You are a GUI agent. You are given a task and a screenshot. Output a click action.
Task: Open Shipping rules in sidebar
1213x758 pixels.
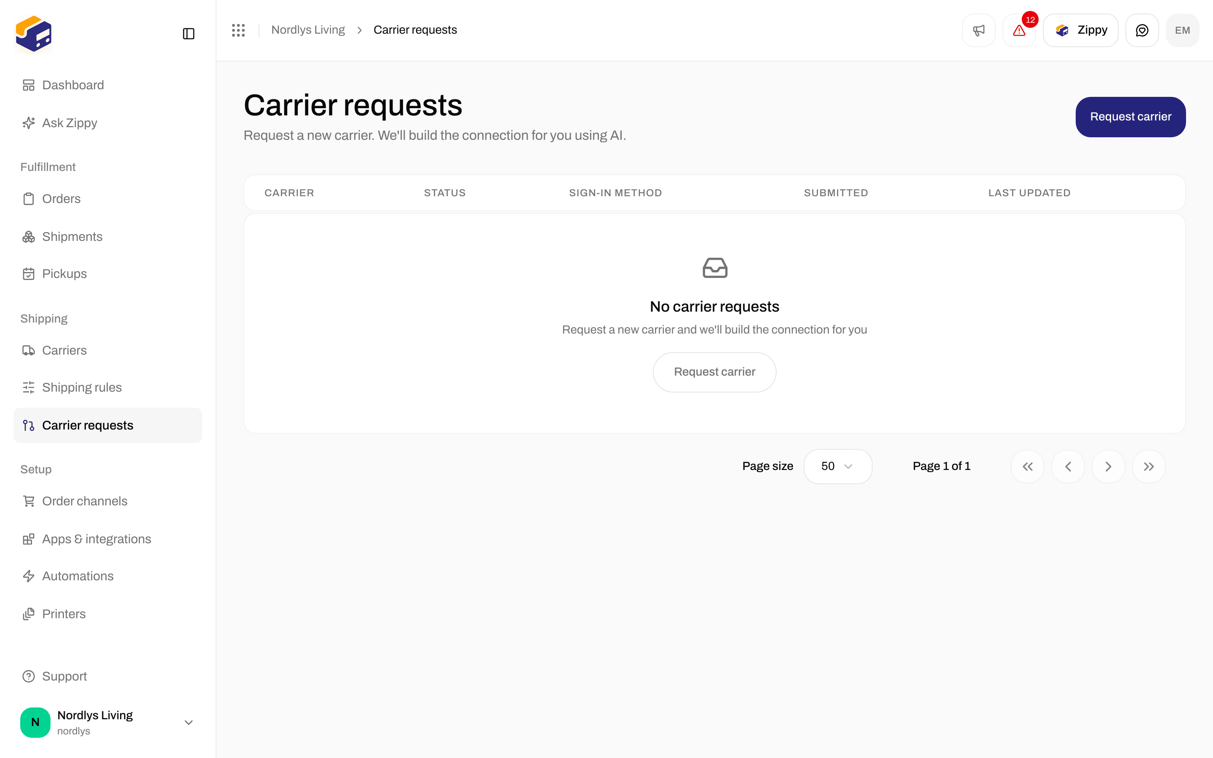click(x=108, y=387)
